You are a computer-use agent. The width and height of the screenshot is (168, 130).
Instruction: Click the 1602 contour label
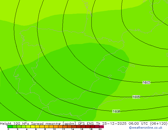tap(146, 82)
